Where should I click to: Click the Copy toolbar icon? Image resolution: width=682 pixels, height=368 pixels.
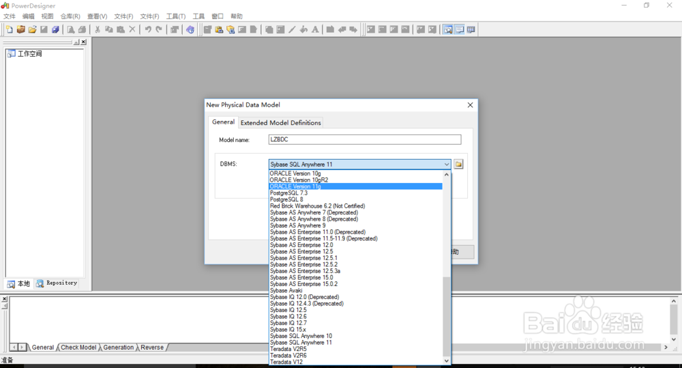pos(108,29)
